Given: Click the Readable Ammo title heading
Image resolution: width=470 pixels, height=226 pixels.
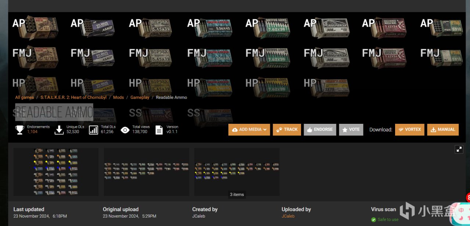Looking at the screenshot, I should tap(54, 112).
